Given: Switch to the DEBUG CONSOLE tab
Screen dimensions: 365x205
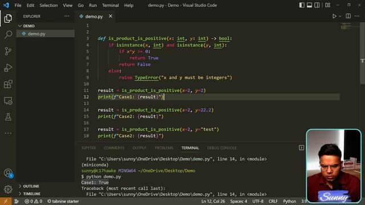Looking at the screenshot, I should pos(222,148).
